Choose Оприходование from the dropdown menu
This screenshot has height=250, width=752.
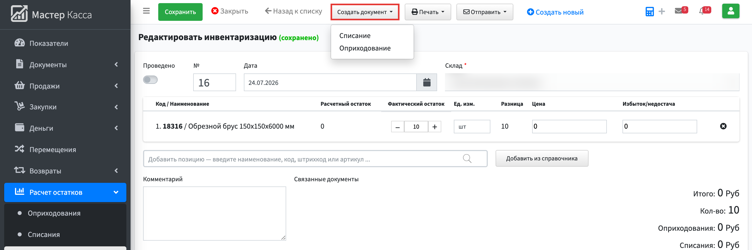pyautogui.click(x=365, y=48)
